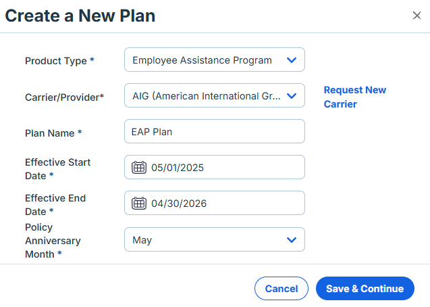Expand the Product Type chevron arrow
The height and width of the screenshot is (307, 430).
292,60
